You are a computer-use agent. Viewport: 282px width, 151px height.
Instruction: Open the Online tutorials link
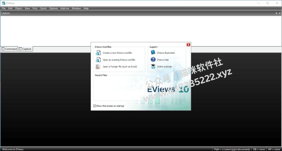(164, 67)
